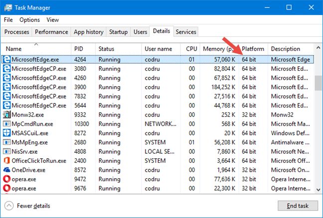
Task: Click memory value 77,636 K
Action: pos(224,179)
